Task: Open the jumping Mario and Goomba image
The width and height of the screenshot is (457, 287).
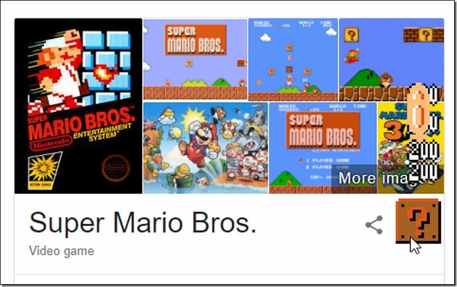Action: coord(392,60)
